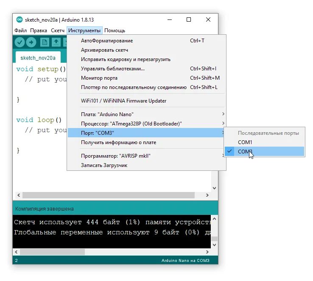Open the Скетч menu
Screen dimensions: 313x281
coord(58,31)
